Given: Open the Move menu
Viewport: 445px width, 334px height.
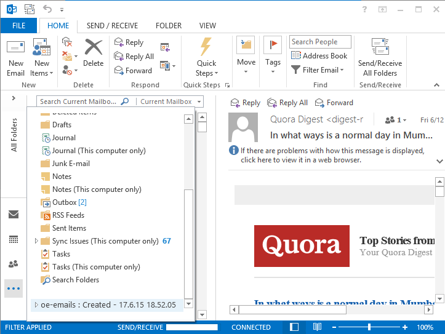Looking at the screenshot, I should [x=246, y=55].
